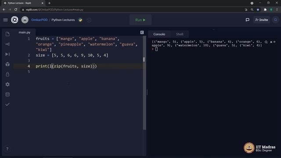Click the word 'size' on line 2

40,55
